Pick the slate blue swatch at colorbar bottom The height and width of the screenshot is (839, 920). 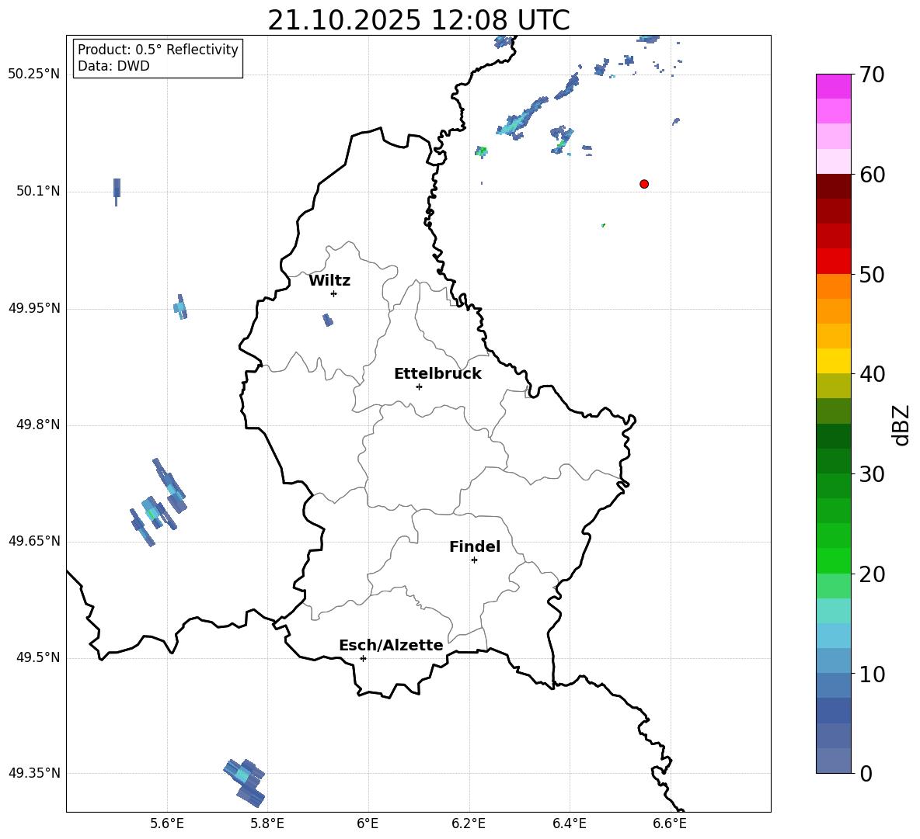(834, 761)
